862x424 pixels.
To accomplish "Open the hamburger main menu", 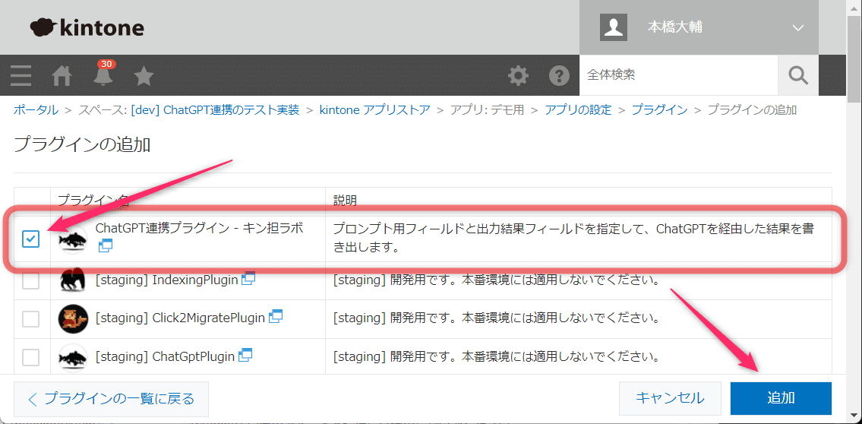I will tap(21, 75).
